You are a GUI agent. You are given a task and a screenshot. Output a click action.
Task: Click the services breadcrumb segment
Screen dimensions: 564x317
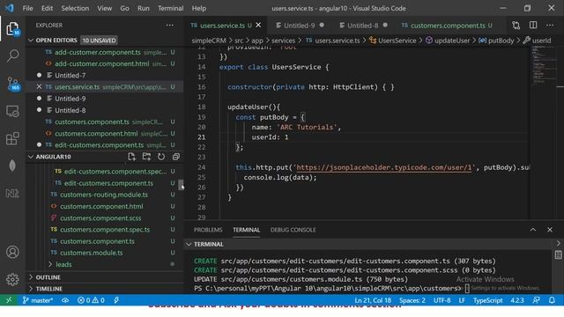[x=283, y=41]
